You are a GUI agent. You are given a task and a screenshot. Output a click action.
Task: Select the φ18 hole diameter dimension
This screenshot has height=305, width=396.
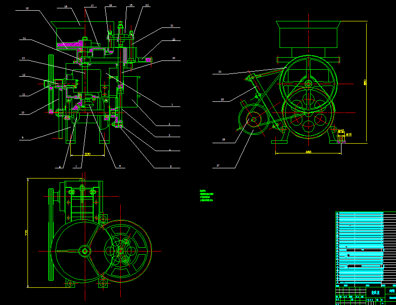pos(349,134)
